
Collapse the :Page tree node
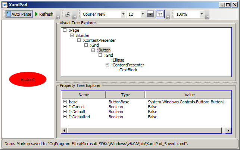[x=65, y=30]
